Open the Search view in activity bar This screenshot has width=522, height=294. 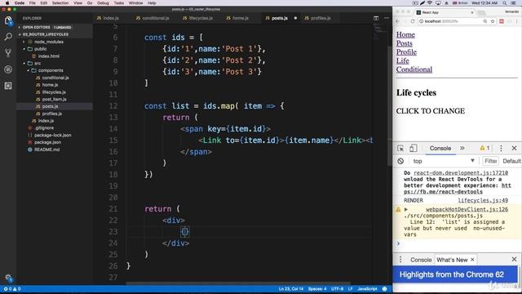8,37
